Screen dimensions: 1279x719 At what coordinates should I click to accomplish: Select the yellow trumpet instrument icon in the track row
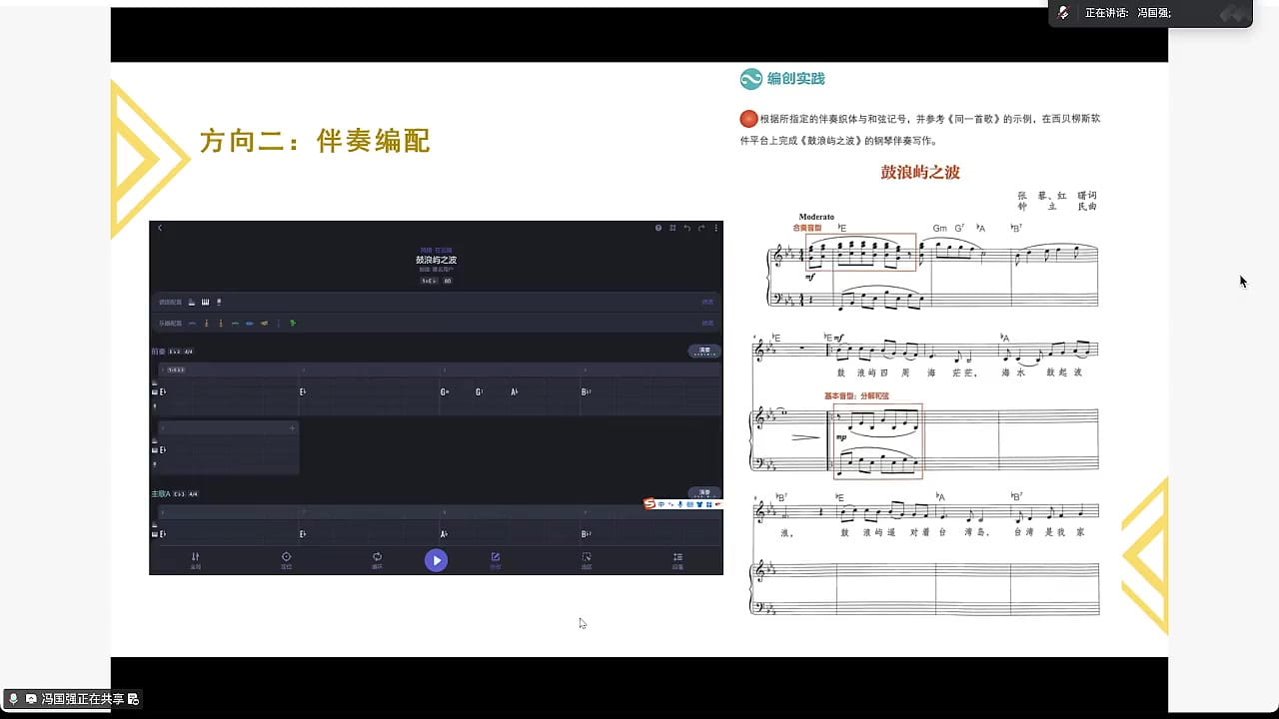tap(264, 323)
